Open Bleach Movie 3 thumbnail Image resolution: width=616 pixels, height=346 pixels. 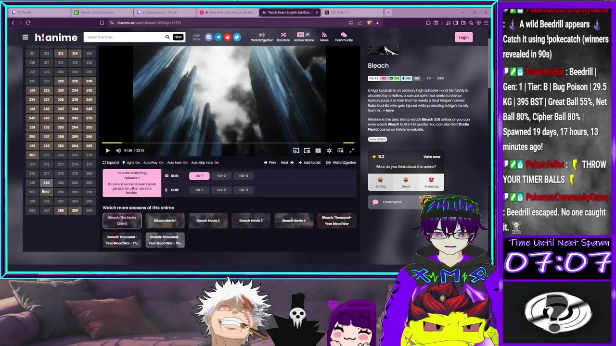point(251,221)
